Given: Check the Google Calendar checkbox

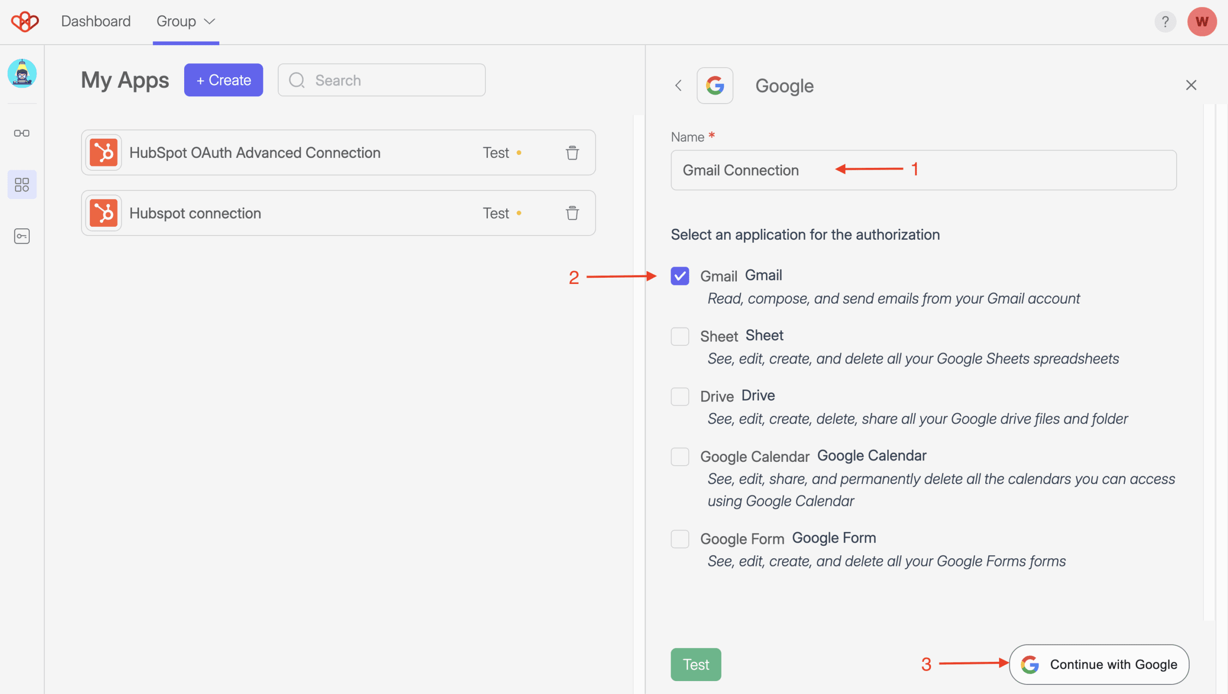Looking at the screenshot, I should [680, 457].
